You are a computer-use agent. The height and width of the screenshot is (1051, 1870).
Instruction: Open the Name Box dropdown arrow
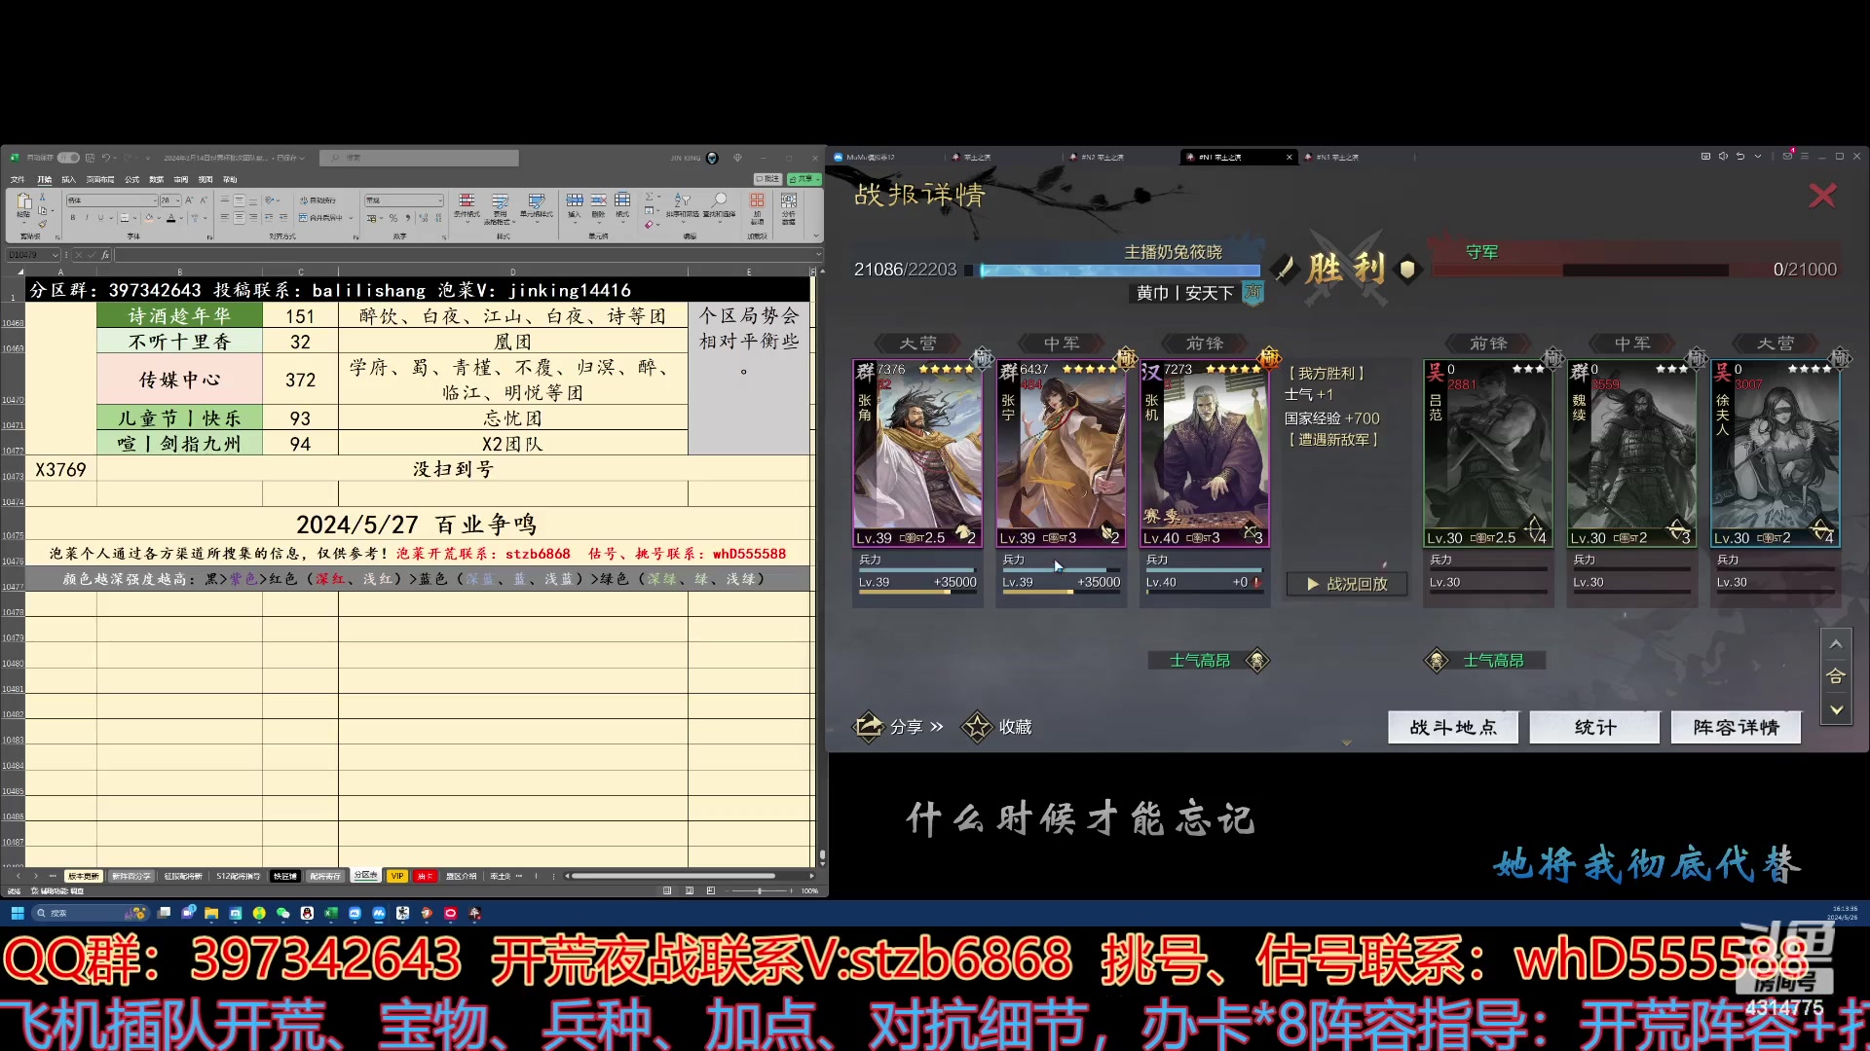point(56,255)
